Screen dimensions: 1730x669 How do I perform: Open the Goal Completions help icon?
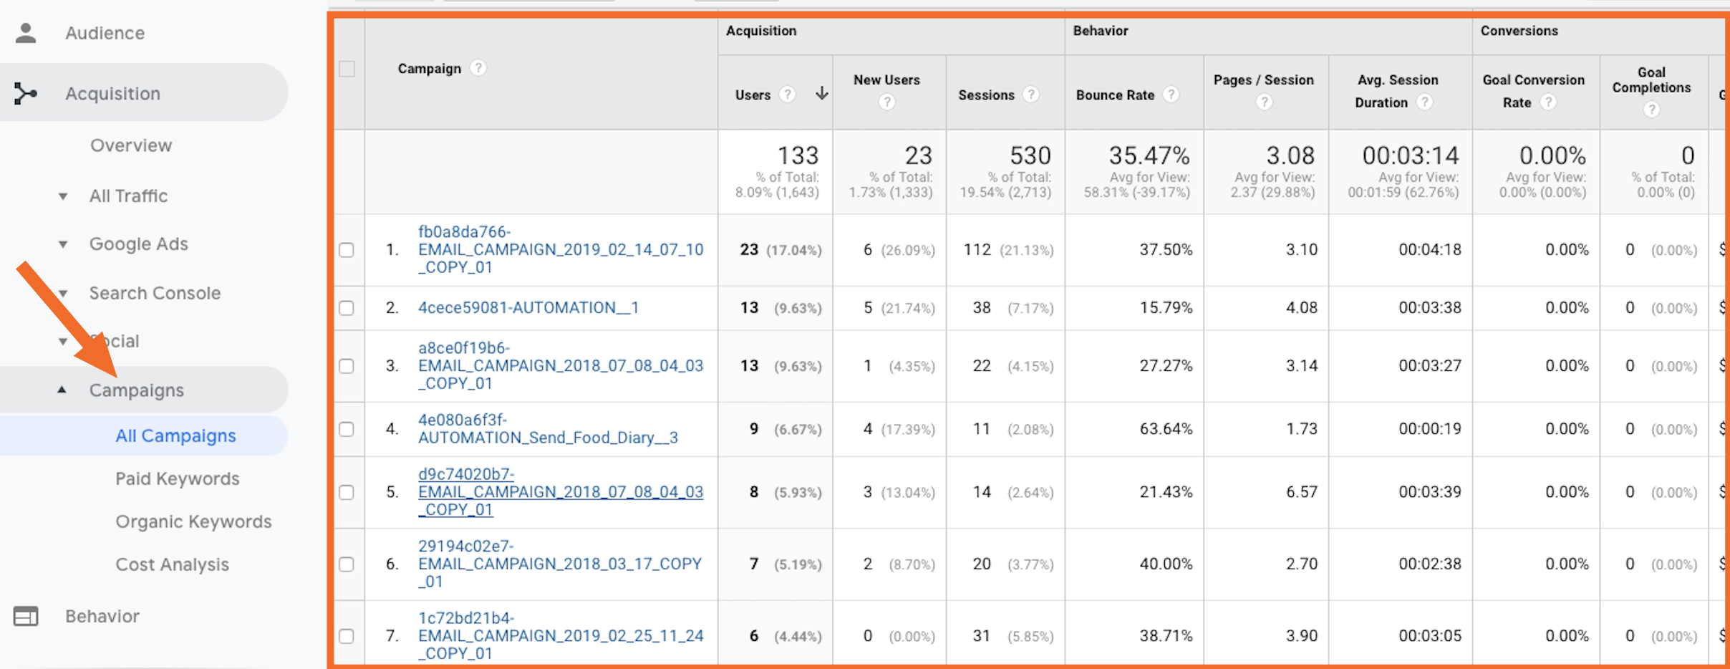point(1651,110)
